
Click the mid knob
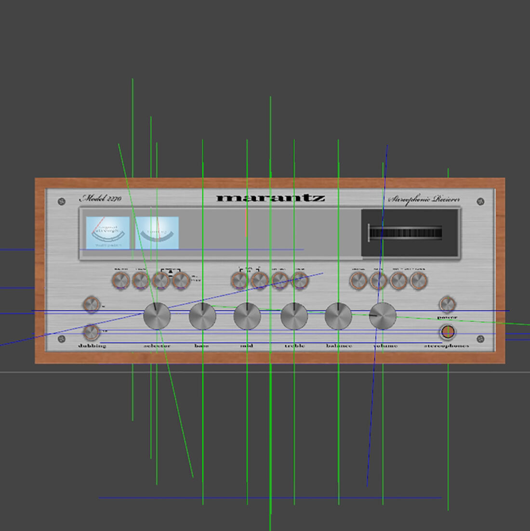point(247,316)
